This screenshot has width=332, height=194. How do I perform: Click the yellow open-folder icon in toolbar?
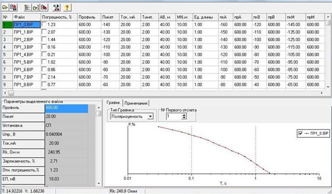tap(5, 7)
